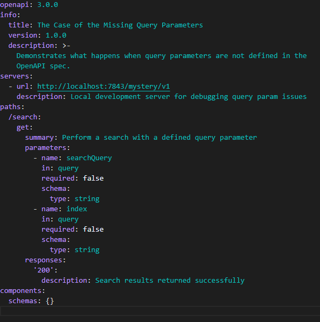Select the searchQuery parameter name
The height and width of the screenshot is (322, 320).
point(89,158)
